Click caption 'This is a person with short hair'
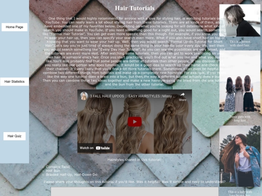Screen dimensions: 262x196 (x=240, y=44)
